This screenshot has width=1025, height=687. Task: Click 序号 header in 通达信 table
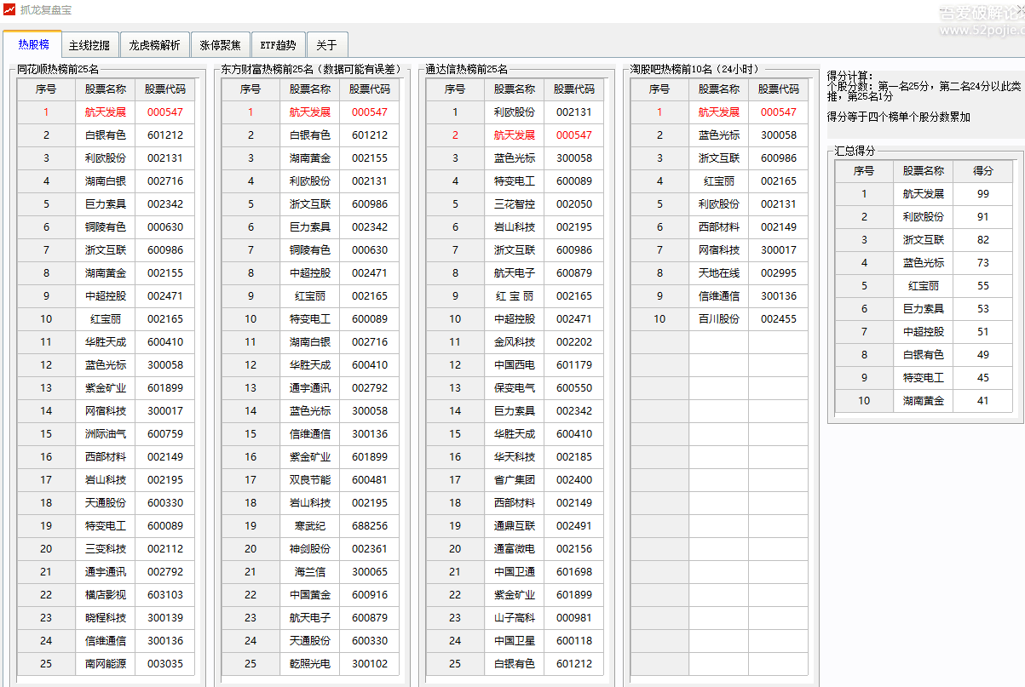pos(455,89)
